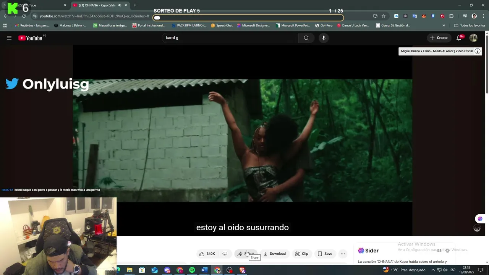Open the SpeechChat bookmark

point(222,26)
